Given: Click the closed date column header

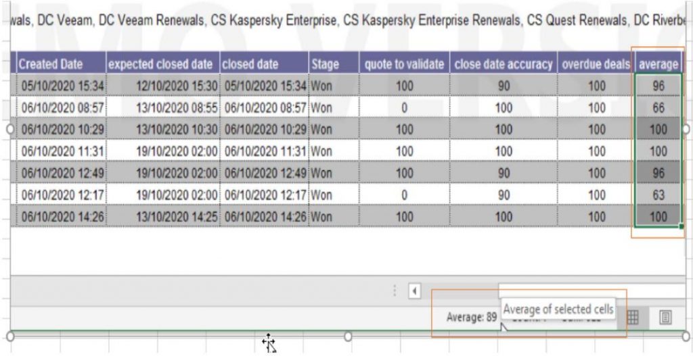Looking at the screenshot, I should 250,64.
